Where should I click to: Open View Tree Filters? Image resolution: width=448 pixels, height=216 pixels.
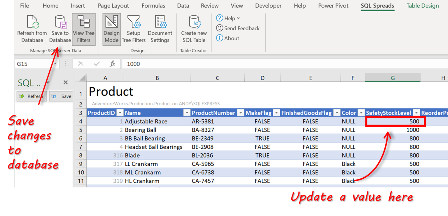[x=84, y=28]
